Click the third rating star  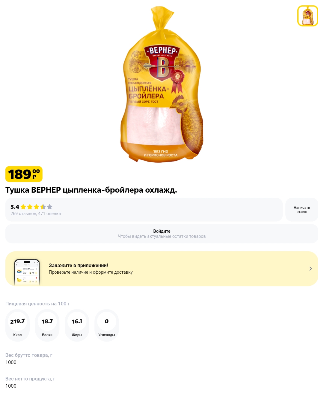tap(37, 207)
